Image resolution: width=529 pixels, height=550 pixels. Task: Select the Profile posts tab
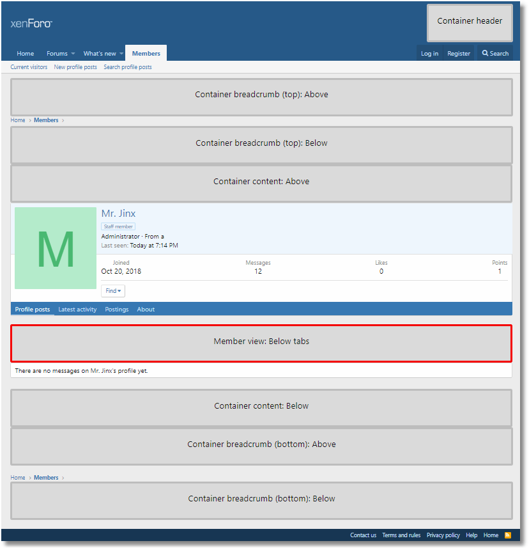pos(33,310)
